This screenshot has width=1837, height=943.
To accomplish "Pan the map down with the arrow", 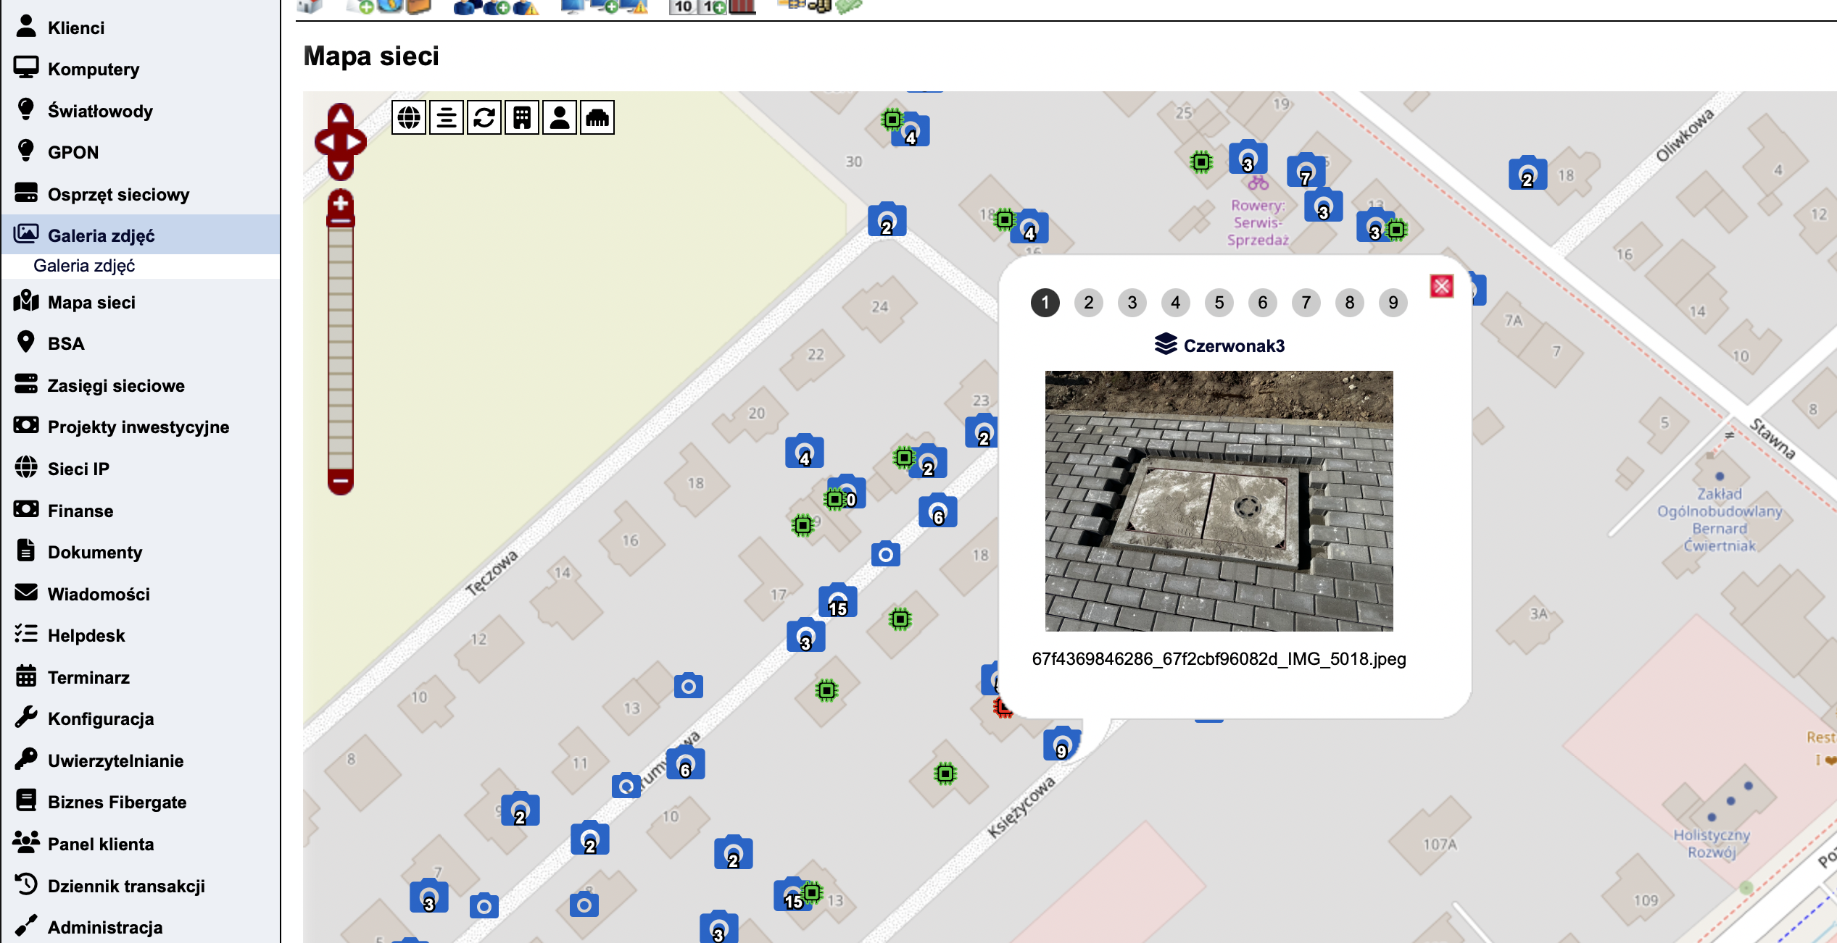I will click(340, 168).
